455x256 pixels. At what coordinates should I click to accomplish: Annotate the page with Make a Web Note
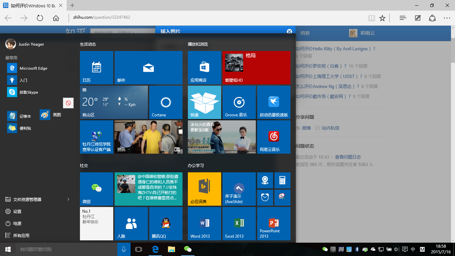click(417, 18)
